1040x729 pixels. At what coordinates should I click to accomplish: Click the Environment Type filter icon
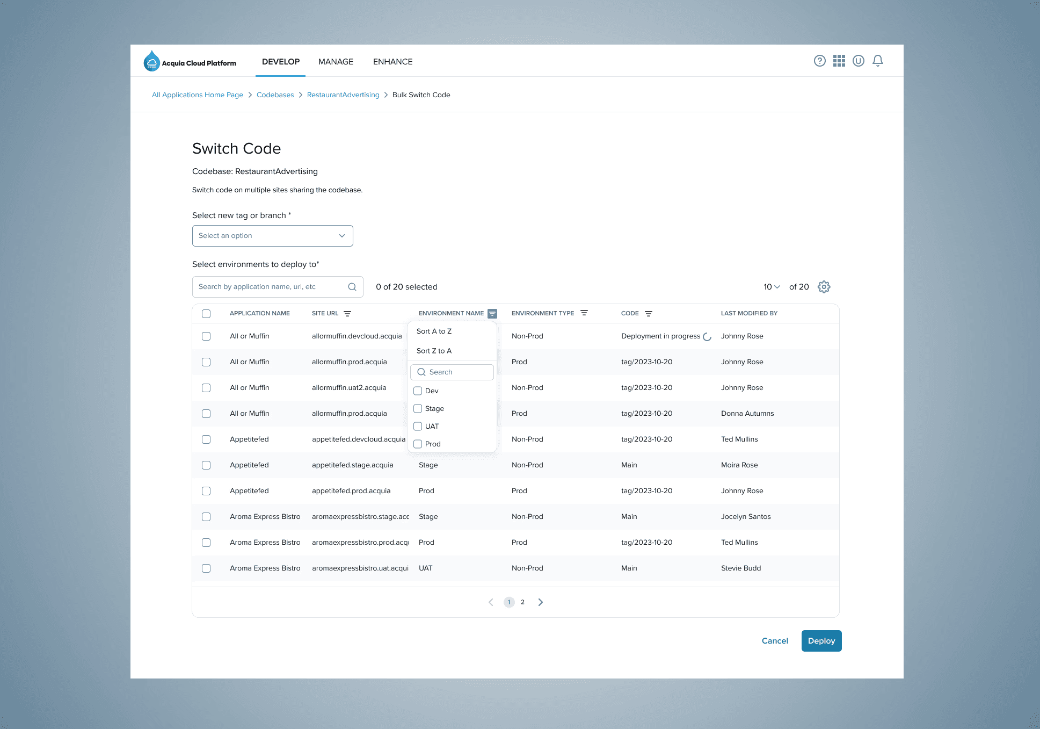tap(585, 313)
